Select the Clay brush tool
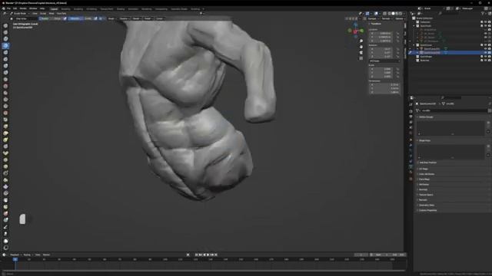Screen dimensions: 492x276 tap(5, 39)
